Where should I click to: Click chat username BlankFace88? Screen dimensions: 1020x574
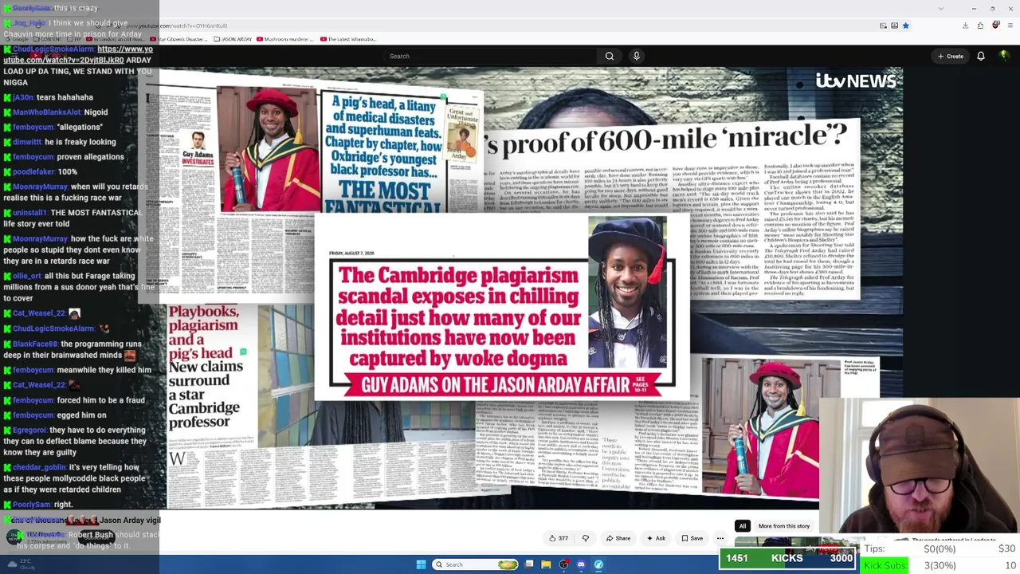coord(35,344)
